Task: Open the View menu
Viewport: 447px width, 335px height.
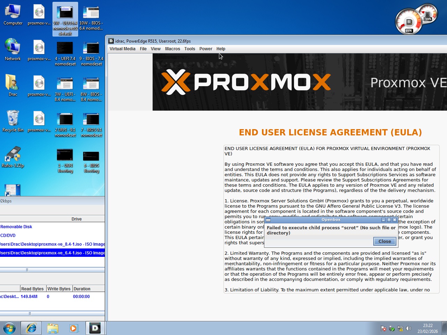Action: (x=156, y=49)
